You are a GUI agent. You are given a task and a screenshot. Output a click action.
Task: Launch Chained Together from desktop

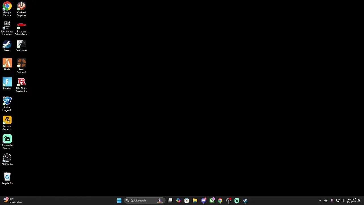pos(21,9)
